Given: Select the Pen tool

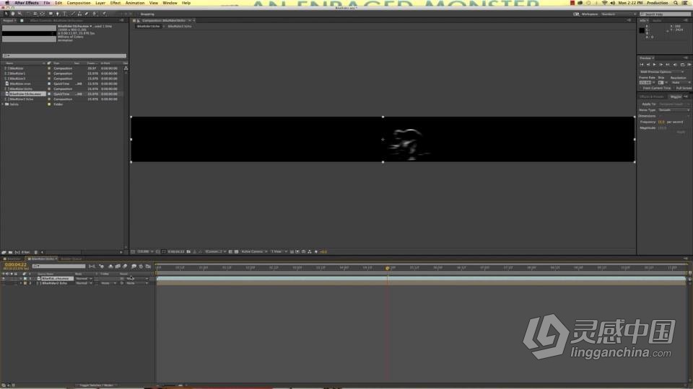Looking at the screenshot, I should pos(58,14).
